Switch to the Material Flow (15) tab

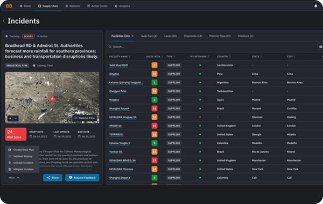tap(220, 36)
